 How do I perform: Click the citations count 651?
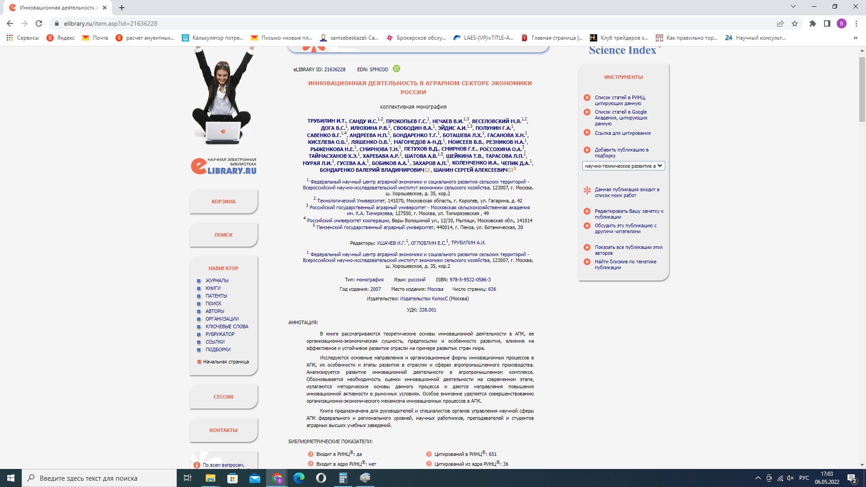[x=493, y=454]
